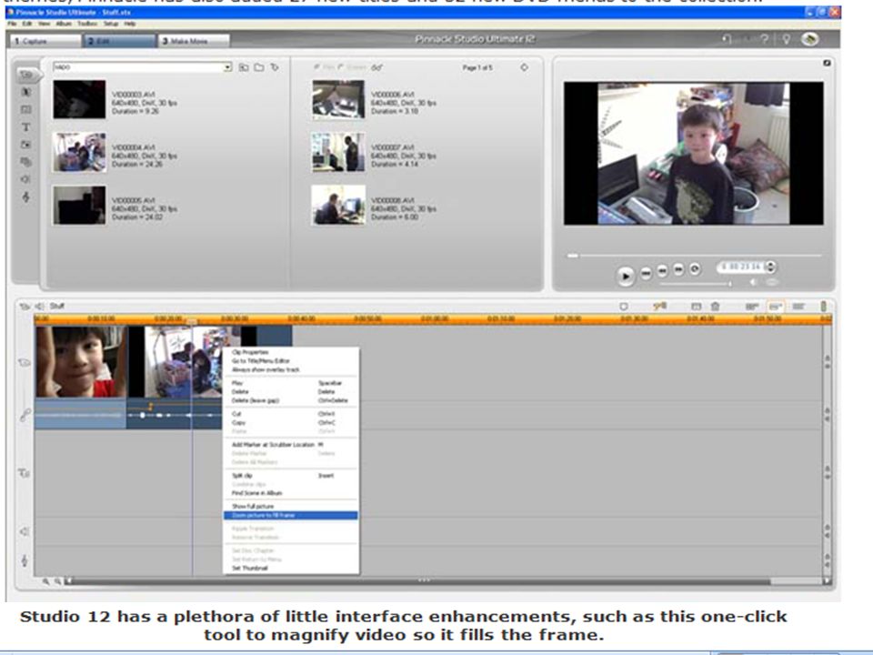
Task: Switch to Text list view icon
Action: [x=798, y=306]
